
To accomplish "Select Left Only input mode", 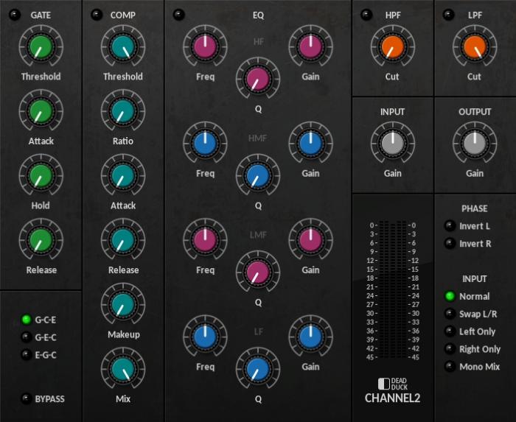I will [449, 331].
